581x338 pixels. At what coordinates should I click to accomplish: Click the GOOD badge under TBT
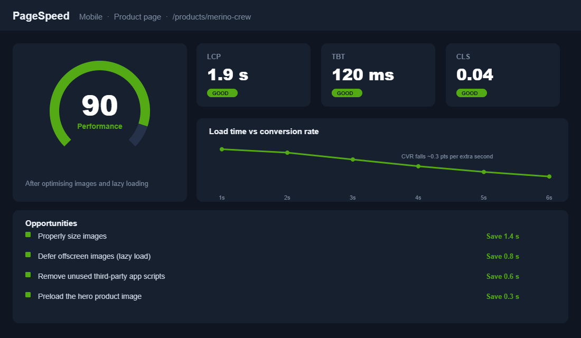[347, 93]
